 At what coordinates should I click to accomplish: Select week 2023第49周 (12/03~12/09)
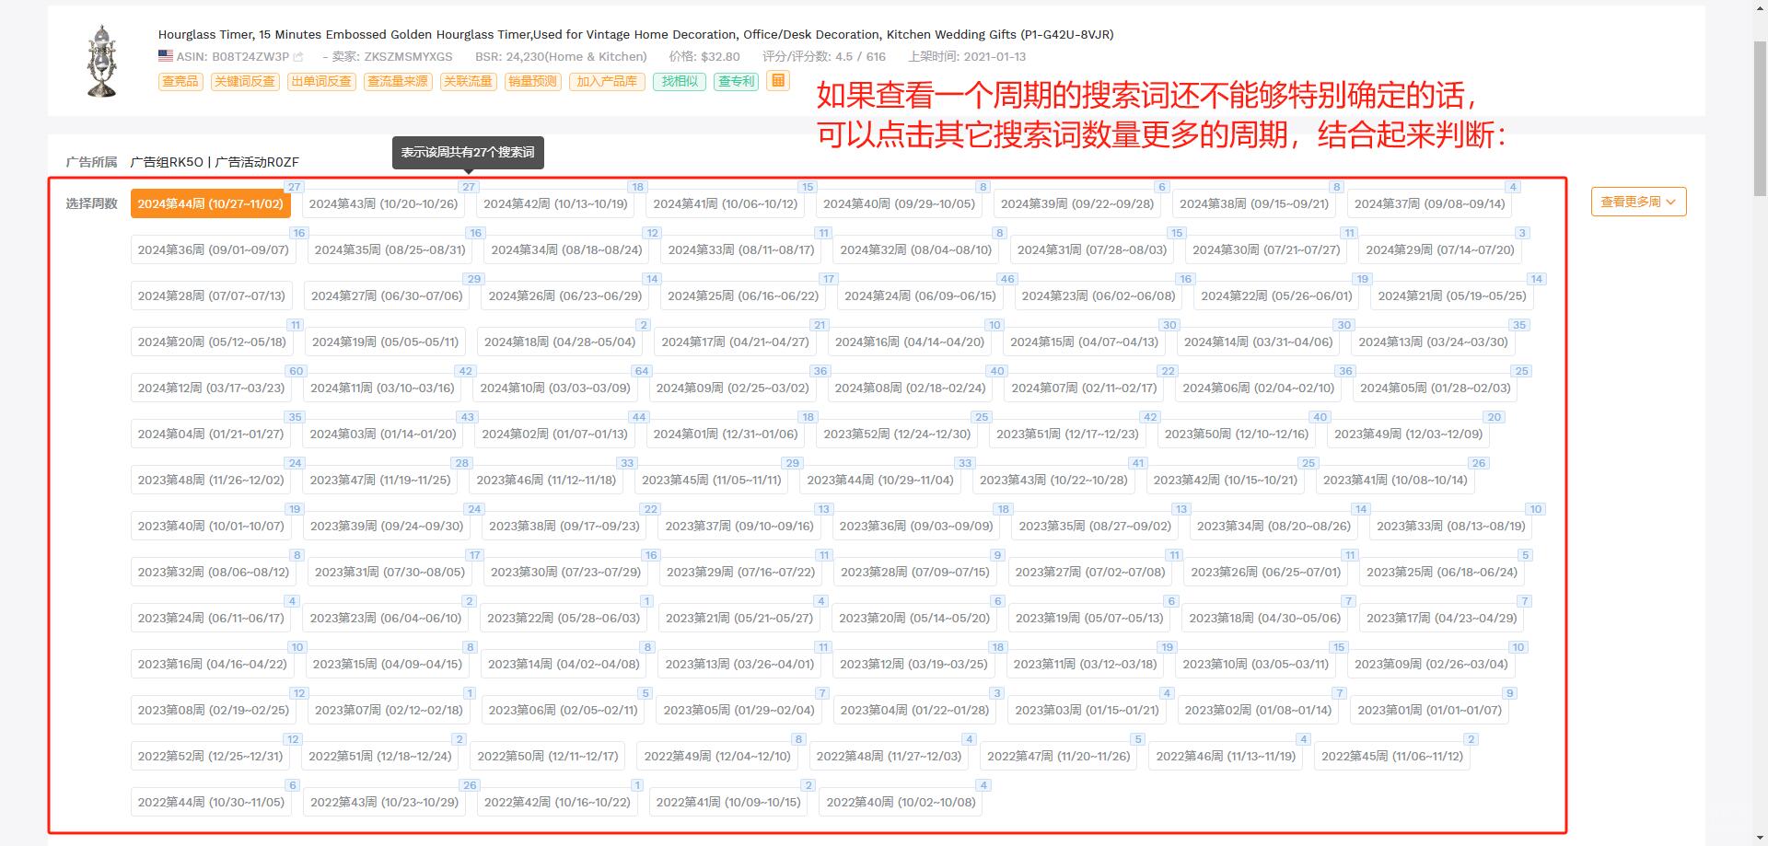(1408, 434)
